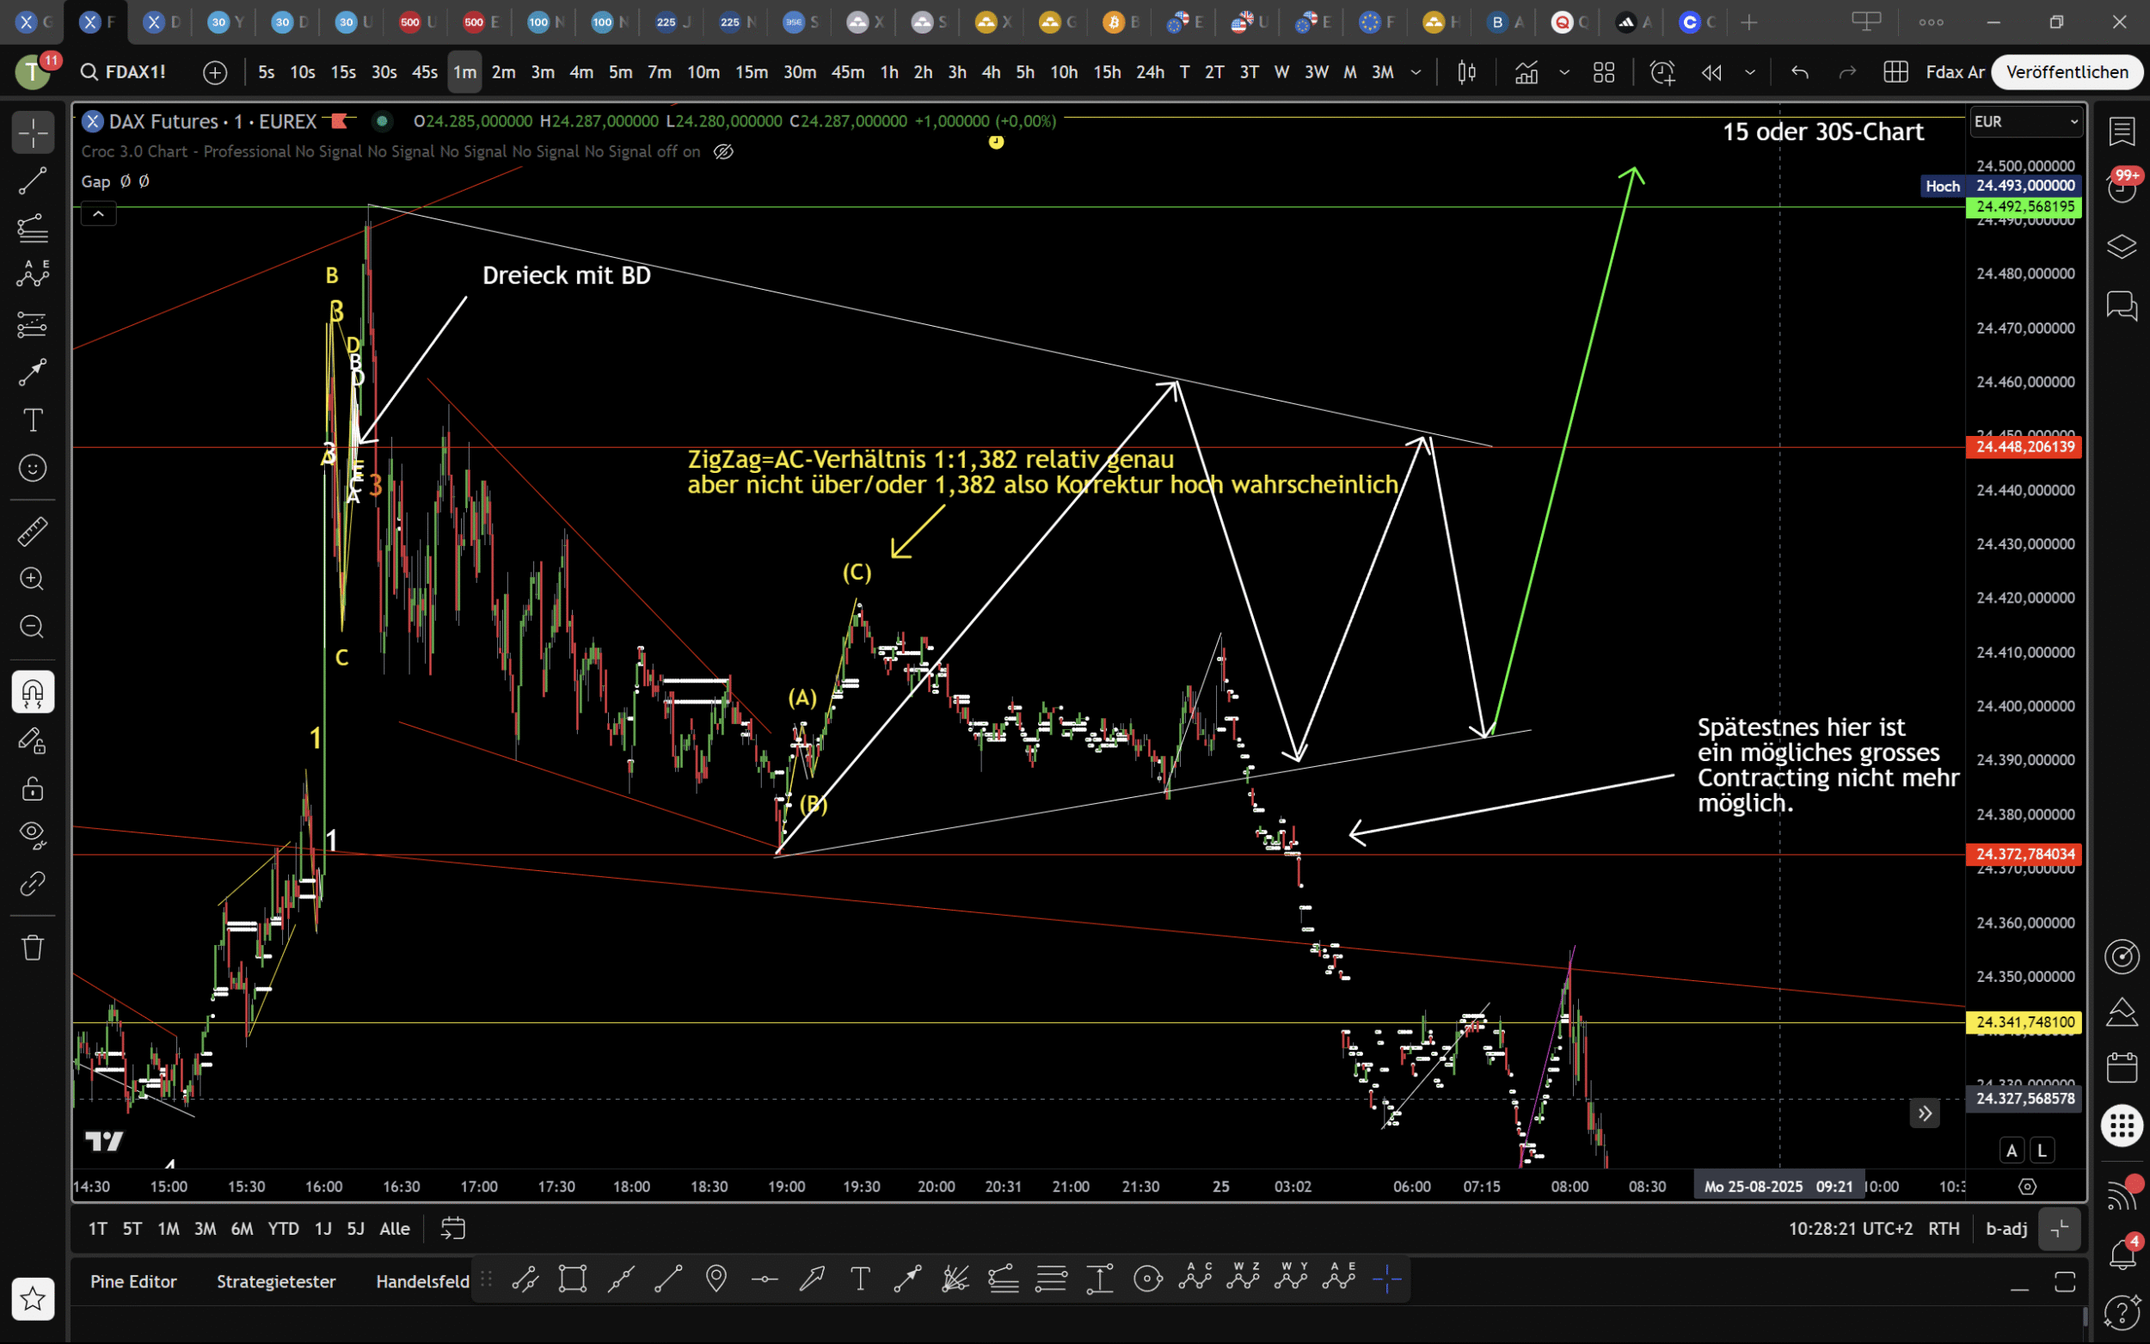Toggle magnet mode on the left toolbar
The height and width of the screenshot is (1344, 2150).
click(x=33, y=691)
